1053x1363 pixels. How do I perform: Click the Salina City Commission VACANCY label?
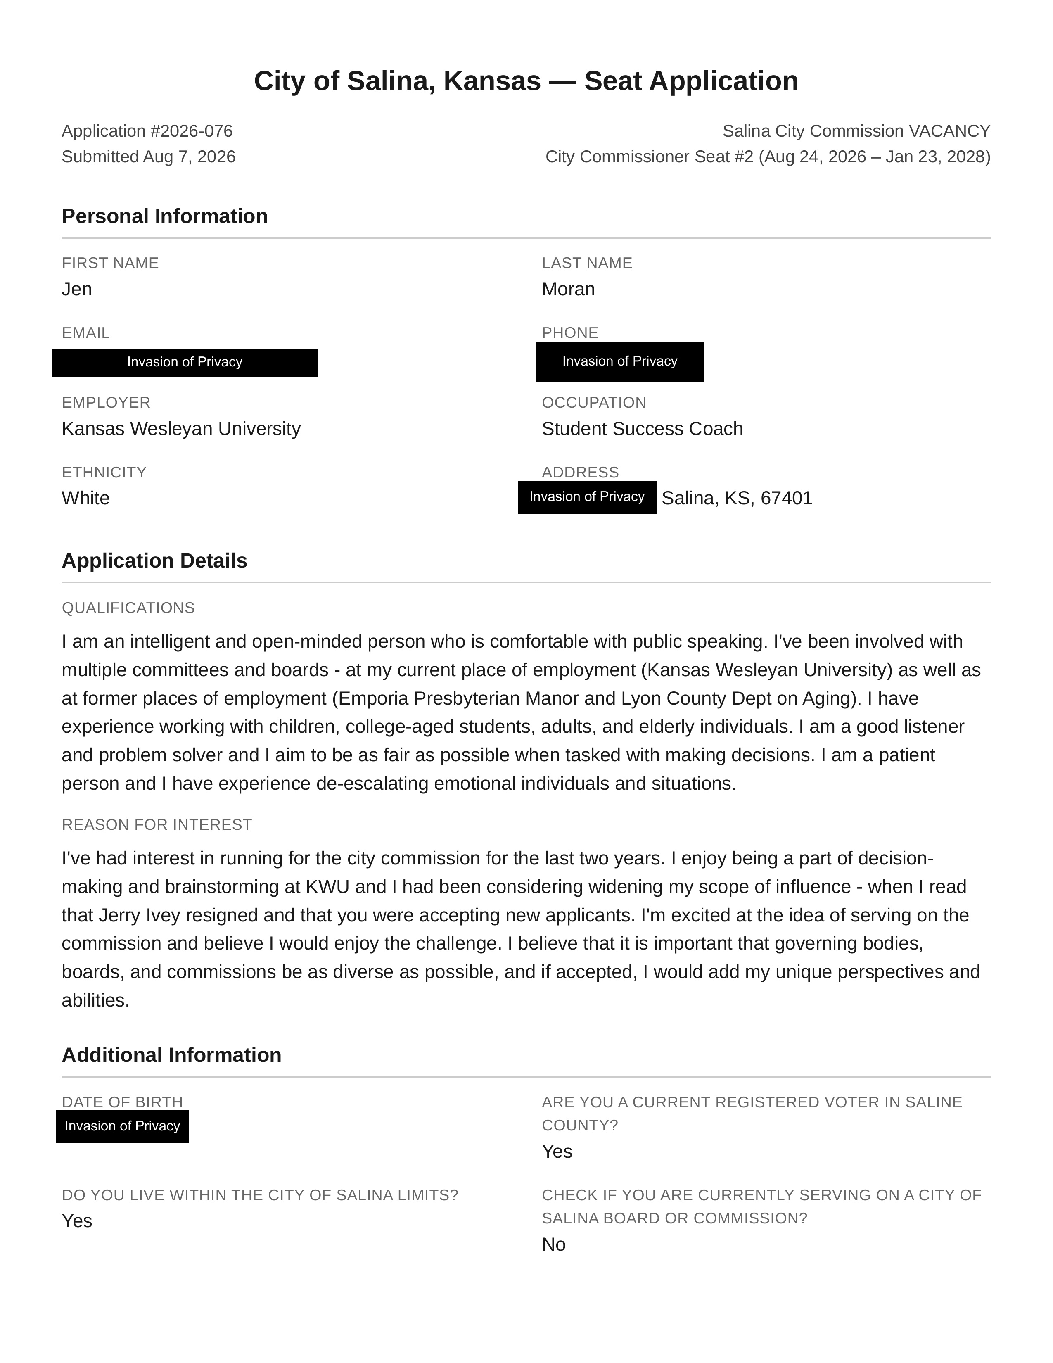coord(856,131)
